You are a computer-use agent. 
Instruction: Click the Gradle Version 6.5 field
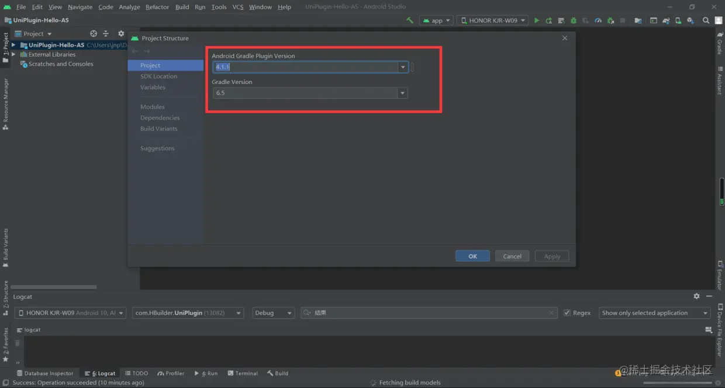pyautogui.click(x=305, y=93)
